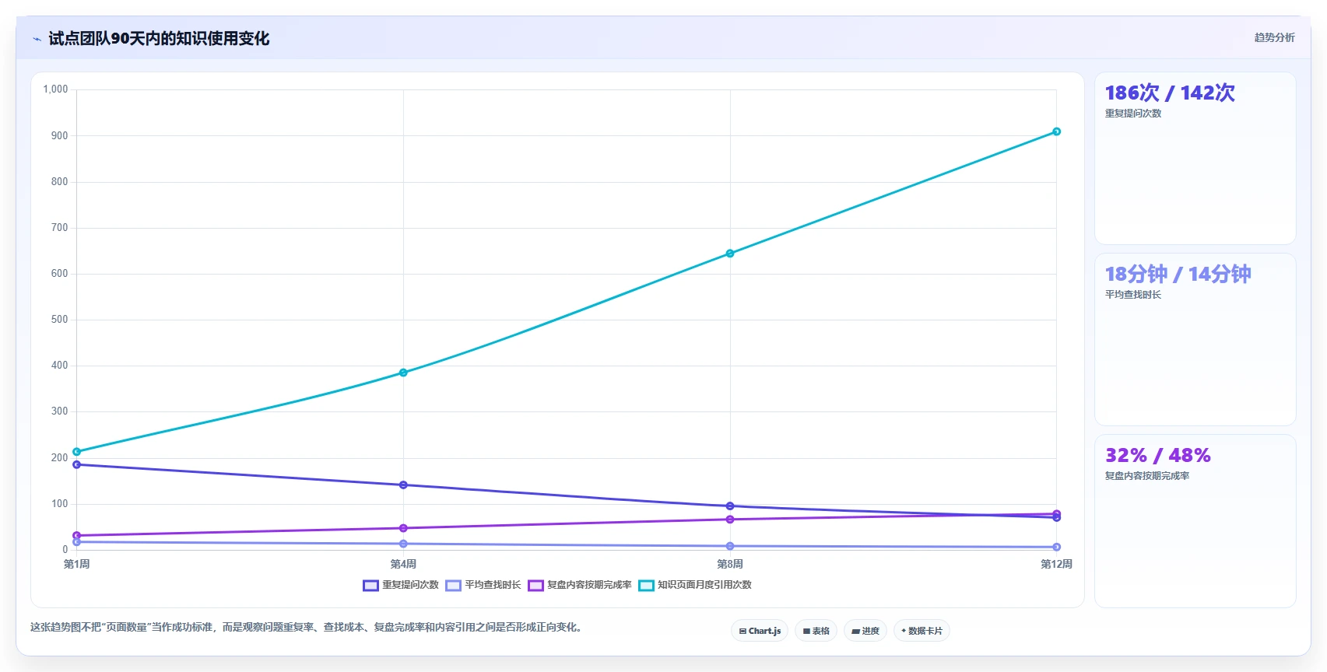Select the dark blue 重复提问次数 point at 第8周
Screen dimensions: 1327x672
tap(730, 506)
